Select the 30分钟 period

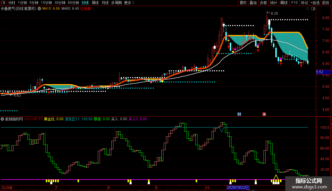pyautogui.click(x=60, y=3)
